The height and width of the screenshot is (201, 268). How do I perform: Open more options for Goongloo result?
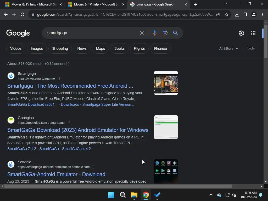coord(69,123)
